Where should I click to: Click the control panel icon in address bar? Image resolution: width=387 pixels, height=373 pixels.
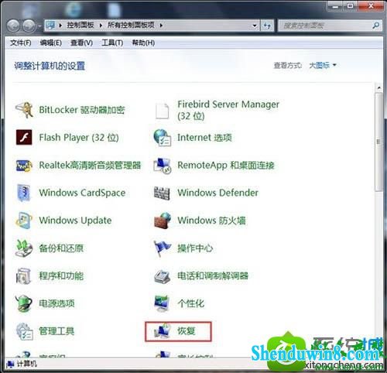(x=50, y=25)
